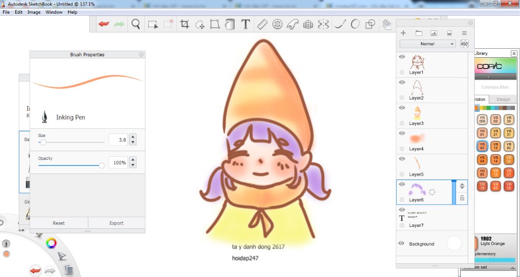The image size is (520, 277).
Task: Switch to the Design tab in Copic Library
Action: (x=503, y=99)
